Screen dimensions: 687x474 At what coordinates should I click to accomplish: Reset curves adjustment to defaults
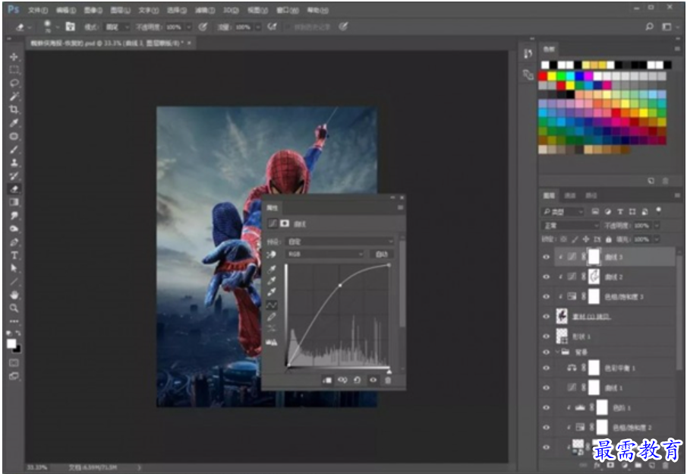[x=357, y=380]
